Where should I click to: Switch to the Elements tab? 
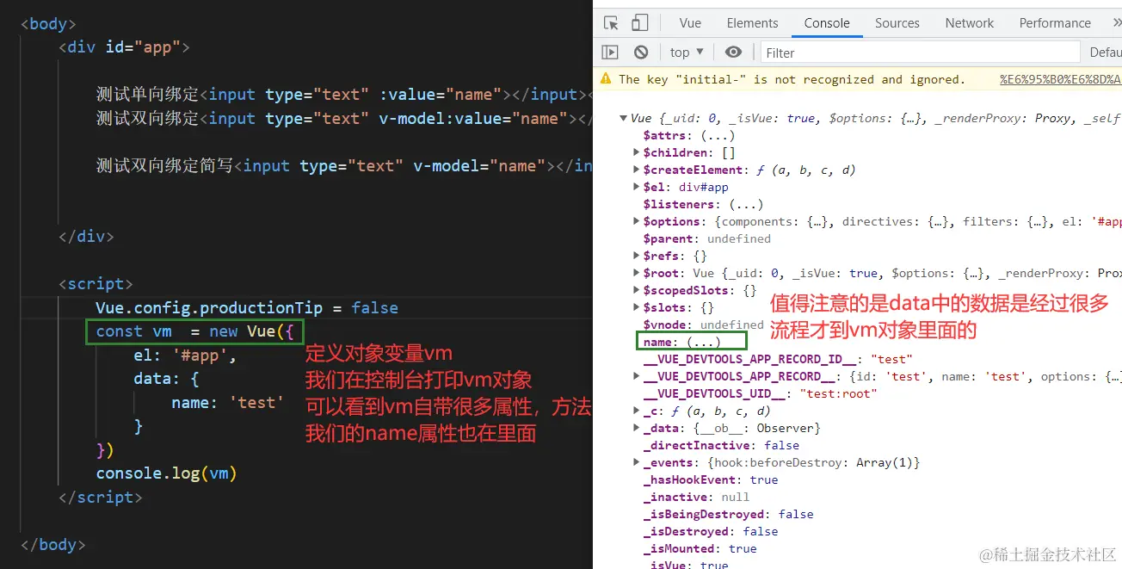(752, 23)
